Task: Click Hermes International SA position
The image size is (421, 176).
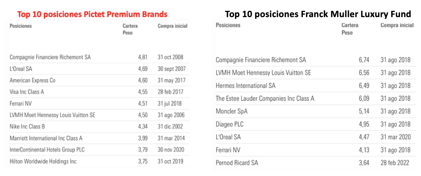Action: (245, 86)
